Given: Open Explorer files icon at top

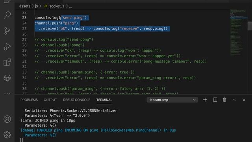Looking at the screenshot, I should coord(7,2).
